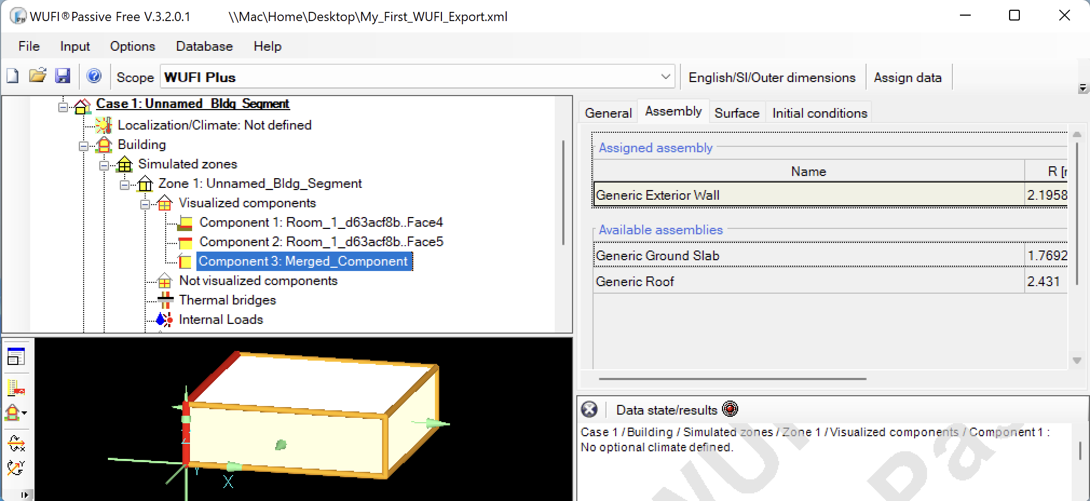The height and width of the screenshot is (501, 1090).
Task: Activate the rotate around Y axis tool
Action: click(x=16, y=469)
